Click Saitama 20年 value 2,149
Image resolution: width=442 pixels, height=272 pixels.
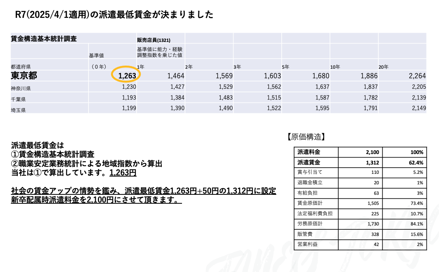point(419,108)
